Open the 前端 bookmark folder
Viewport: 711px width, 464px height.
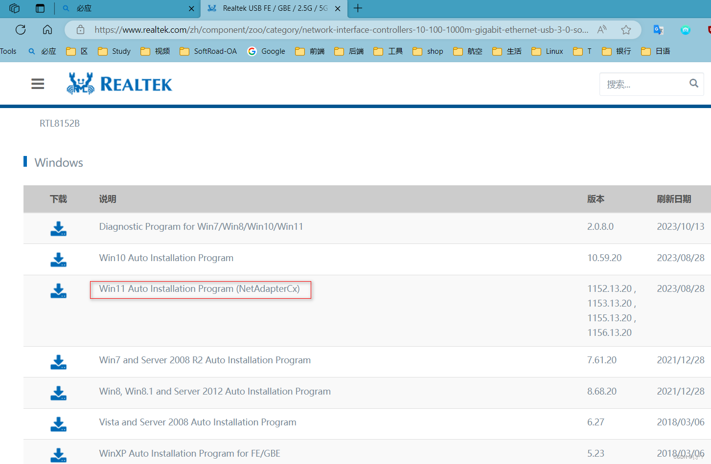pyautogui.click(x=310, y=51)
